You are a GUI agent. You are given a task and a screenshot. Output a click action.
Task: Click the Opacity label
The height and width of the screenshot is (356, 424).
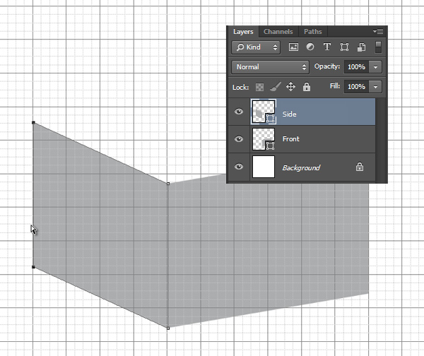click(327, 66)
